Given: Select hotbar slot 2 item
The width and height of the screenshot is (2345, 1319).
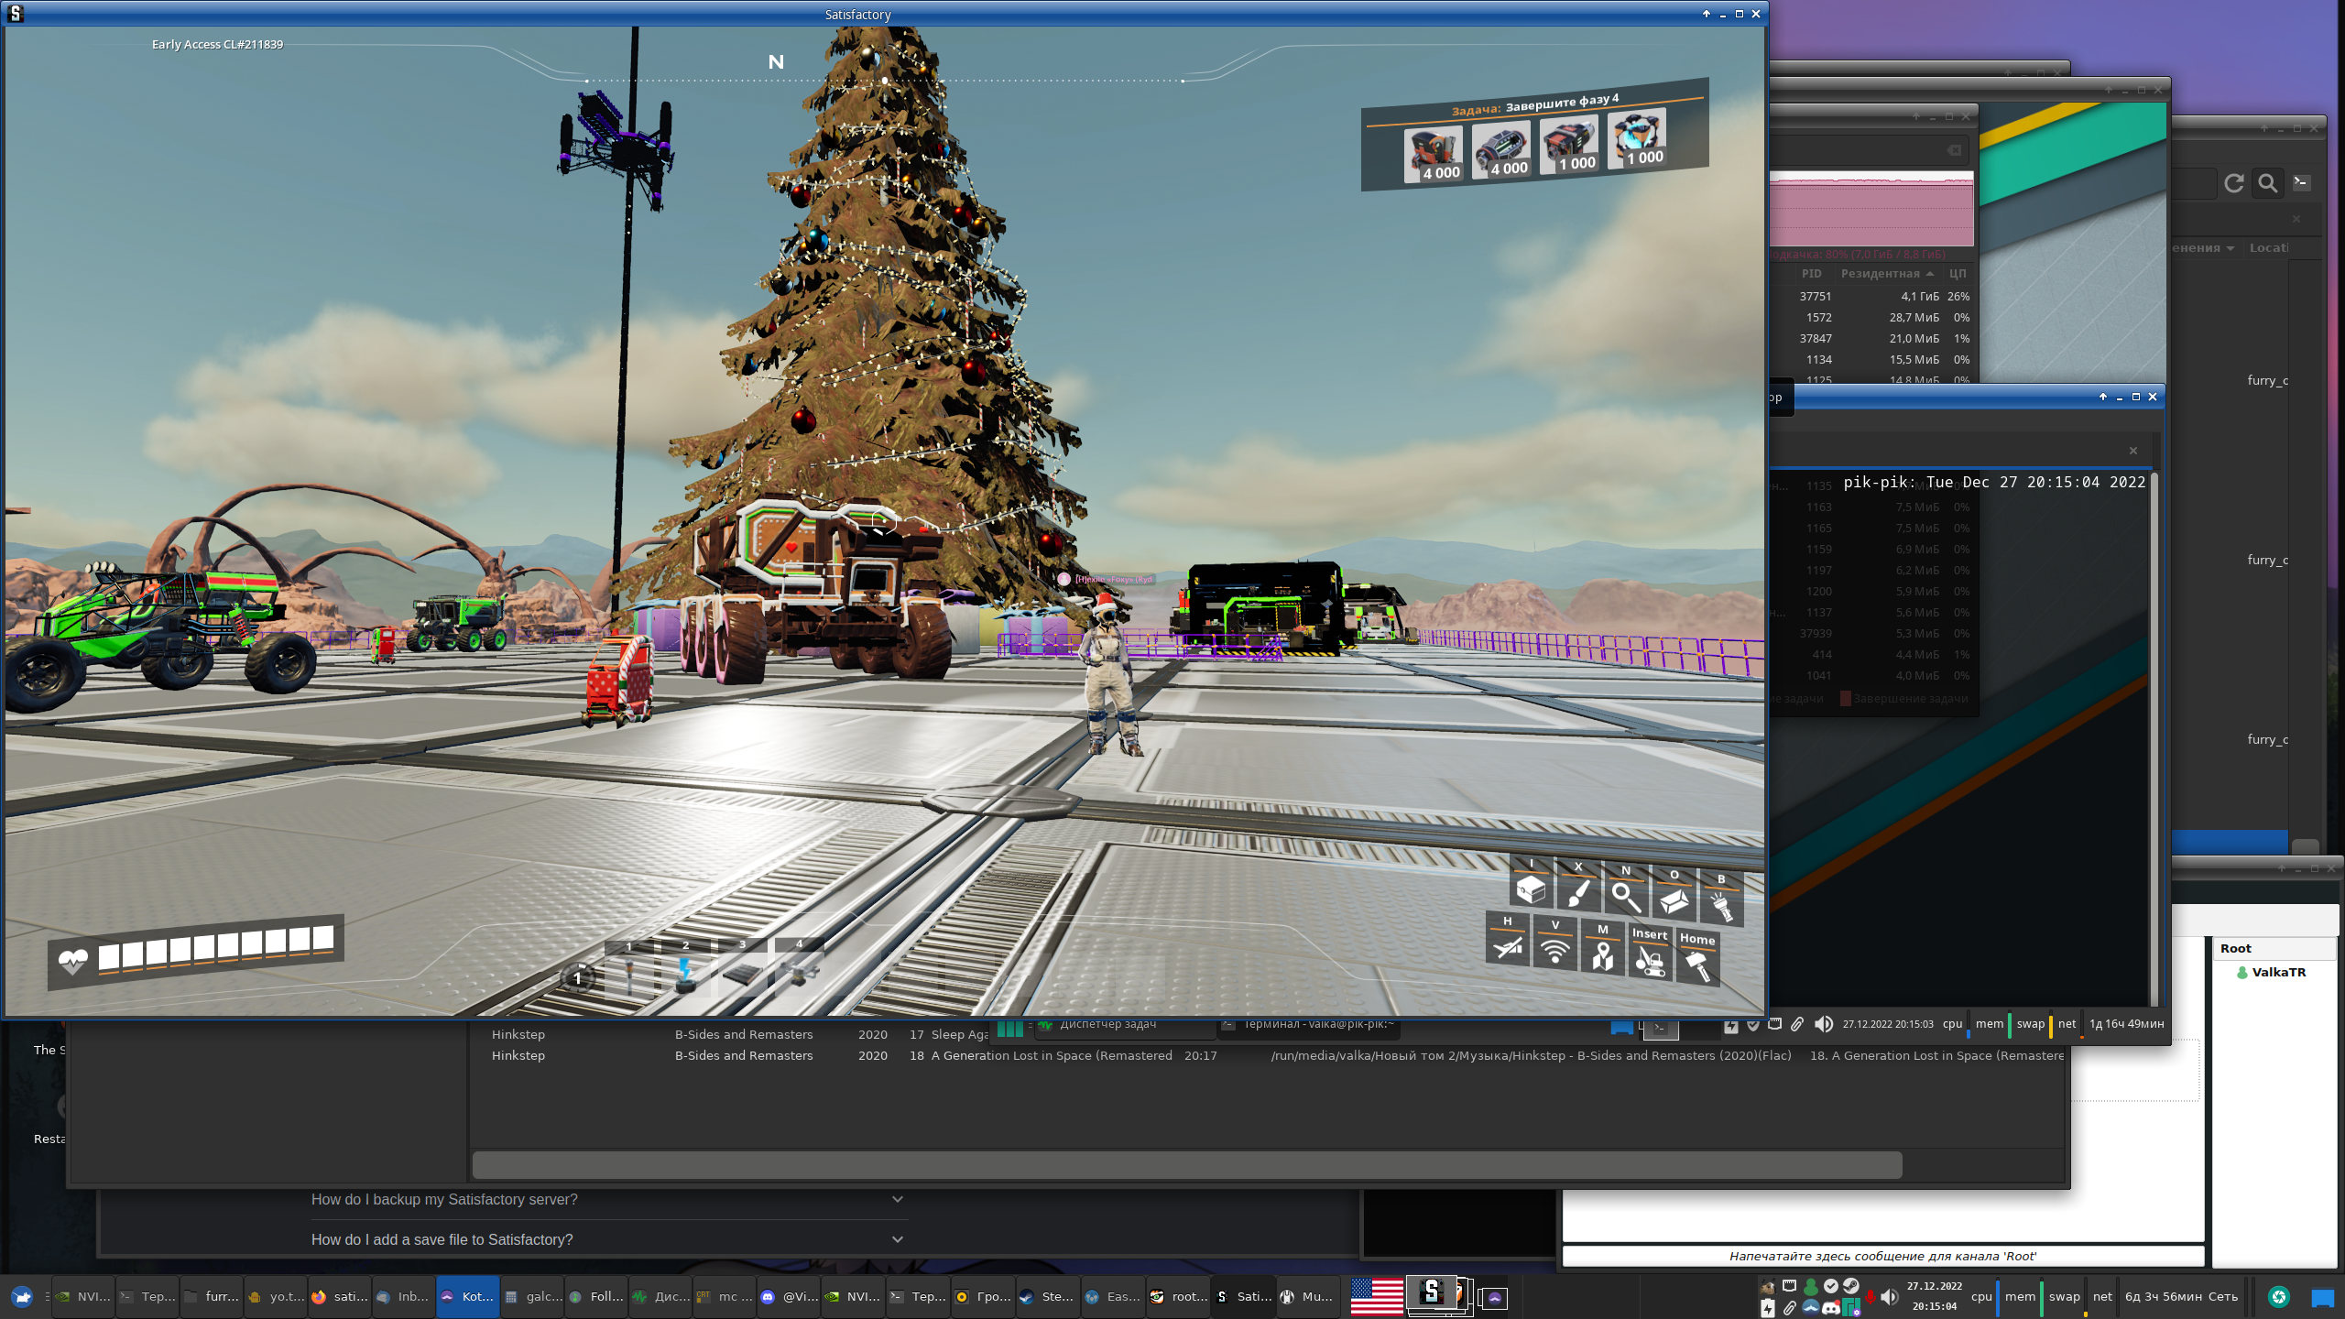Looking at the screenshot, I should [x=685, y=973].
